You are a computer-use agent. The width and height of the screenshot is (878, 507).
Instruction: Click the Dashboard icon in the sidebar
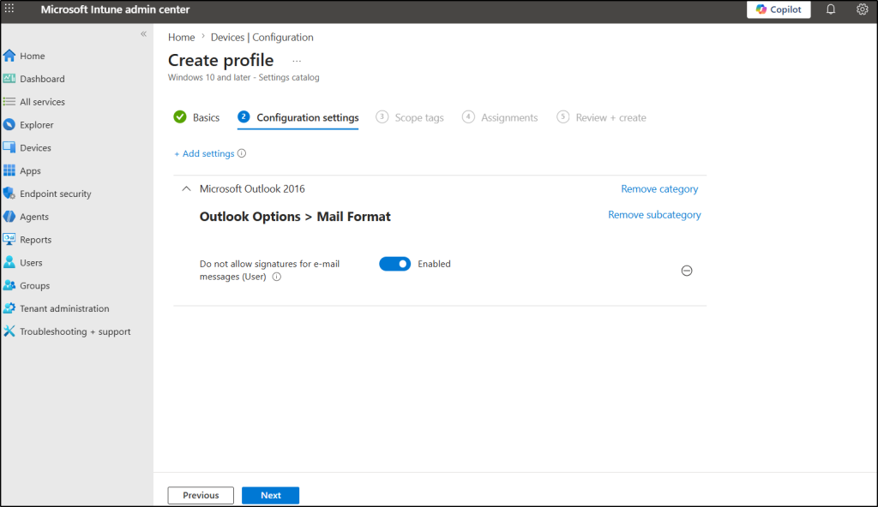[x=9, y=78]
